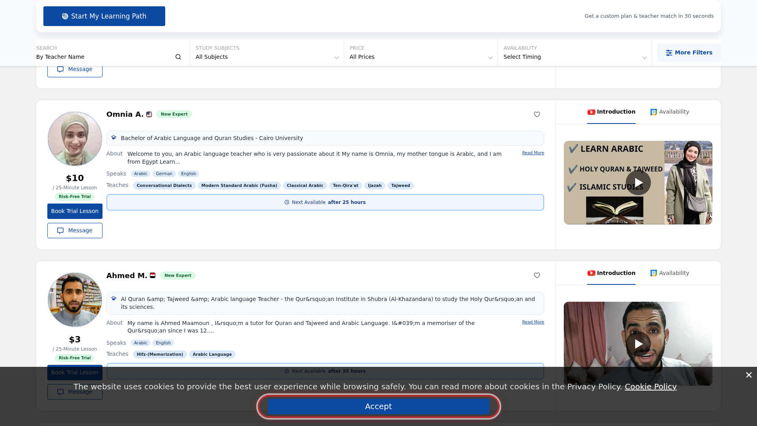Click the Conversational Dialects tag
757x426 pixels.
click(x=164, y=186)
